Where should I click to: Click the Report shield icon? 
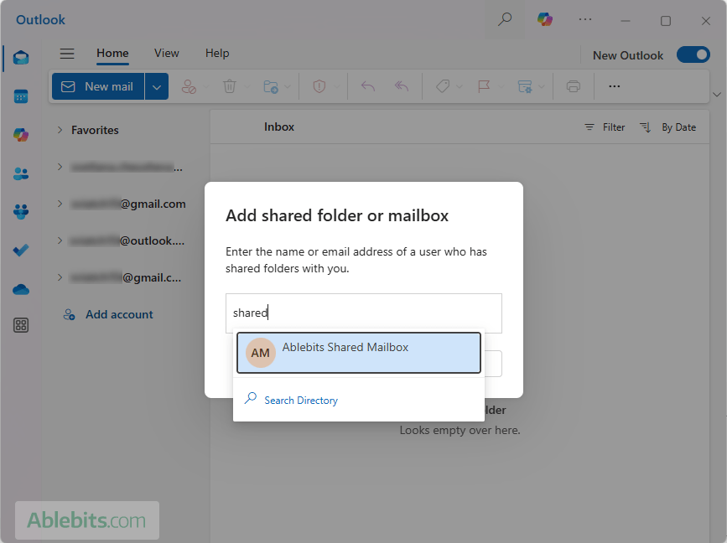[x=319, y=86]
